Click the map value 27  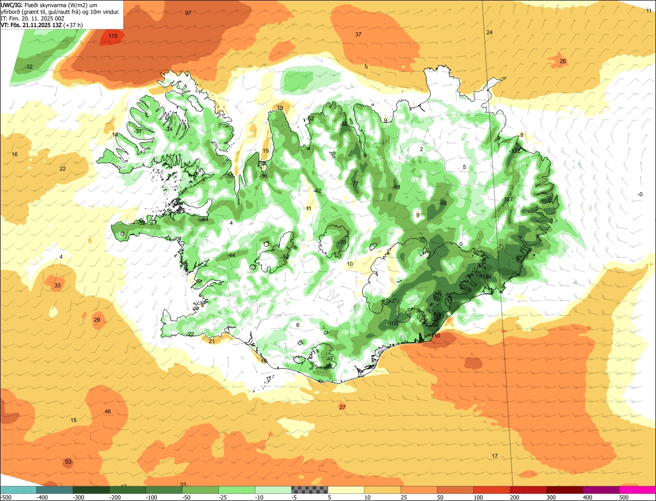pos(342,407)
